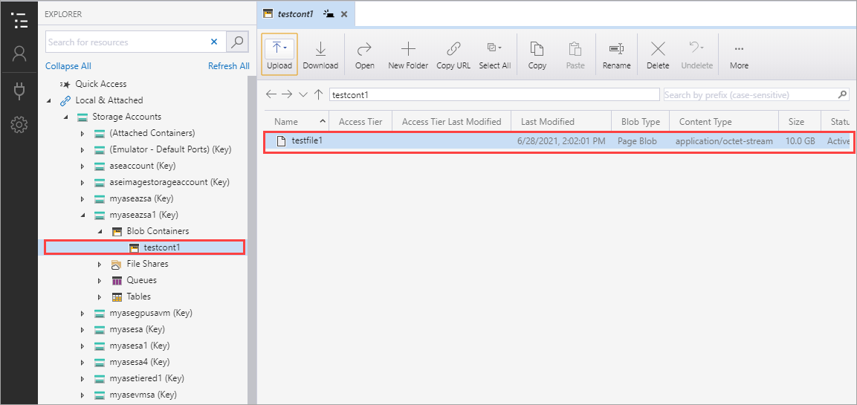Image resolution: width=857 pixels, height=405 pixels.
Task: Select myasesa (Key) storage account
Action: pyautogui.click(x=138, y=330)
